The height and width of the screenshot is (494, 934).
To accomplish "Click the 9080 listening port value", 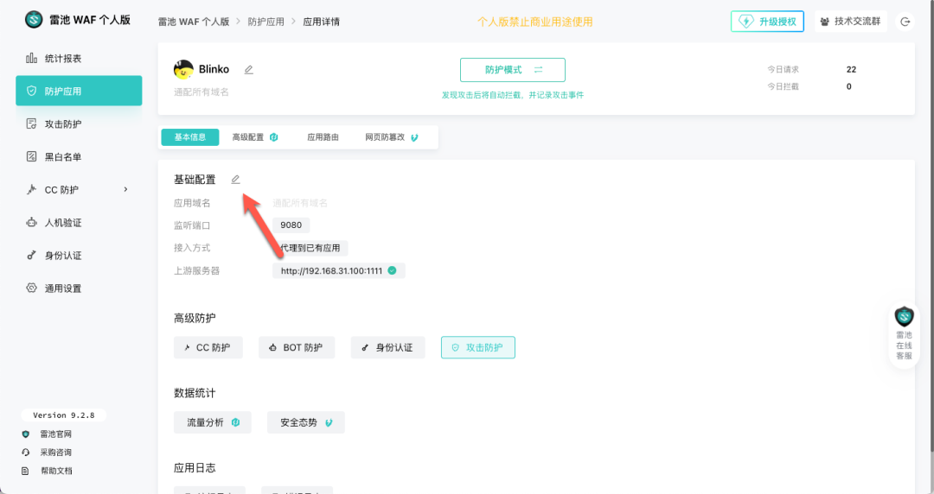I will point(291,225).
